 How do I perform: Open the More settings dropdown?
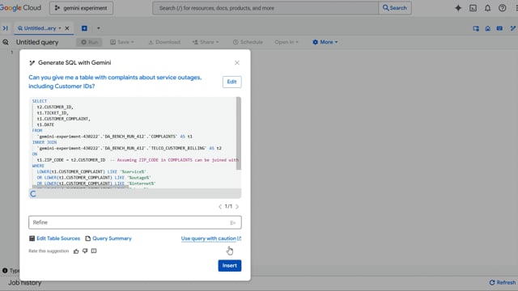(325, 42)
